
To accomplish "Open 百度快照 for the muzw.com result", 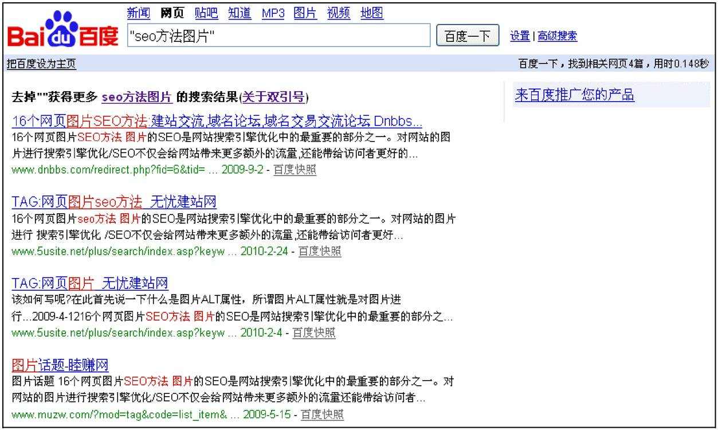I will [323, 415].
